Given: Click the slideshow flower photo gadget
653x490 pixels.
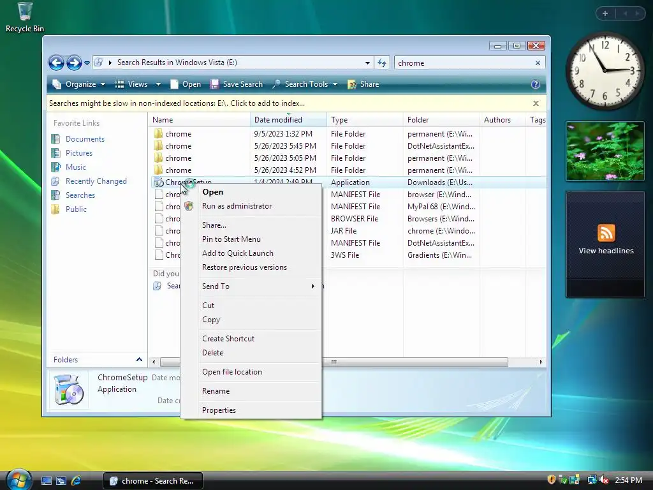Looking at the screenshot, I should point(605,151).
